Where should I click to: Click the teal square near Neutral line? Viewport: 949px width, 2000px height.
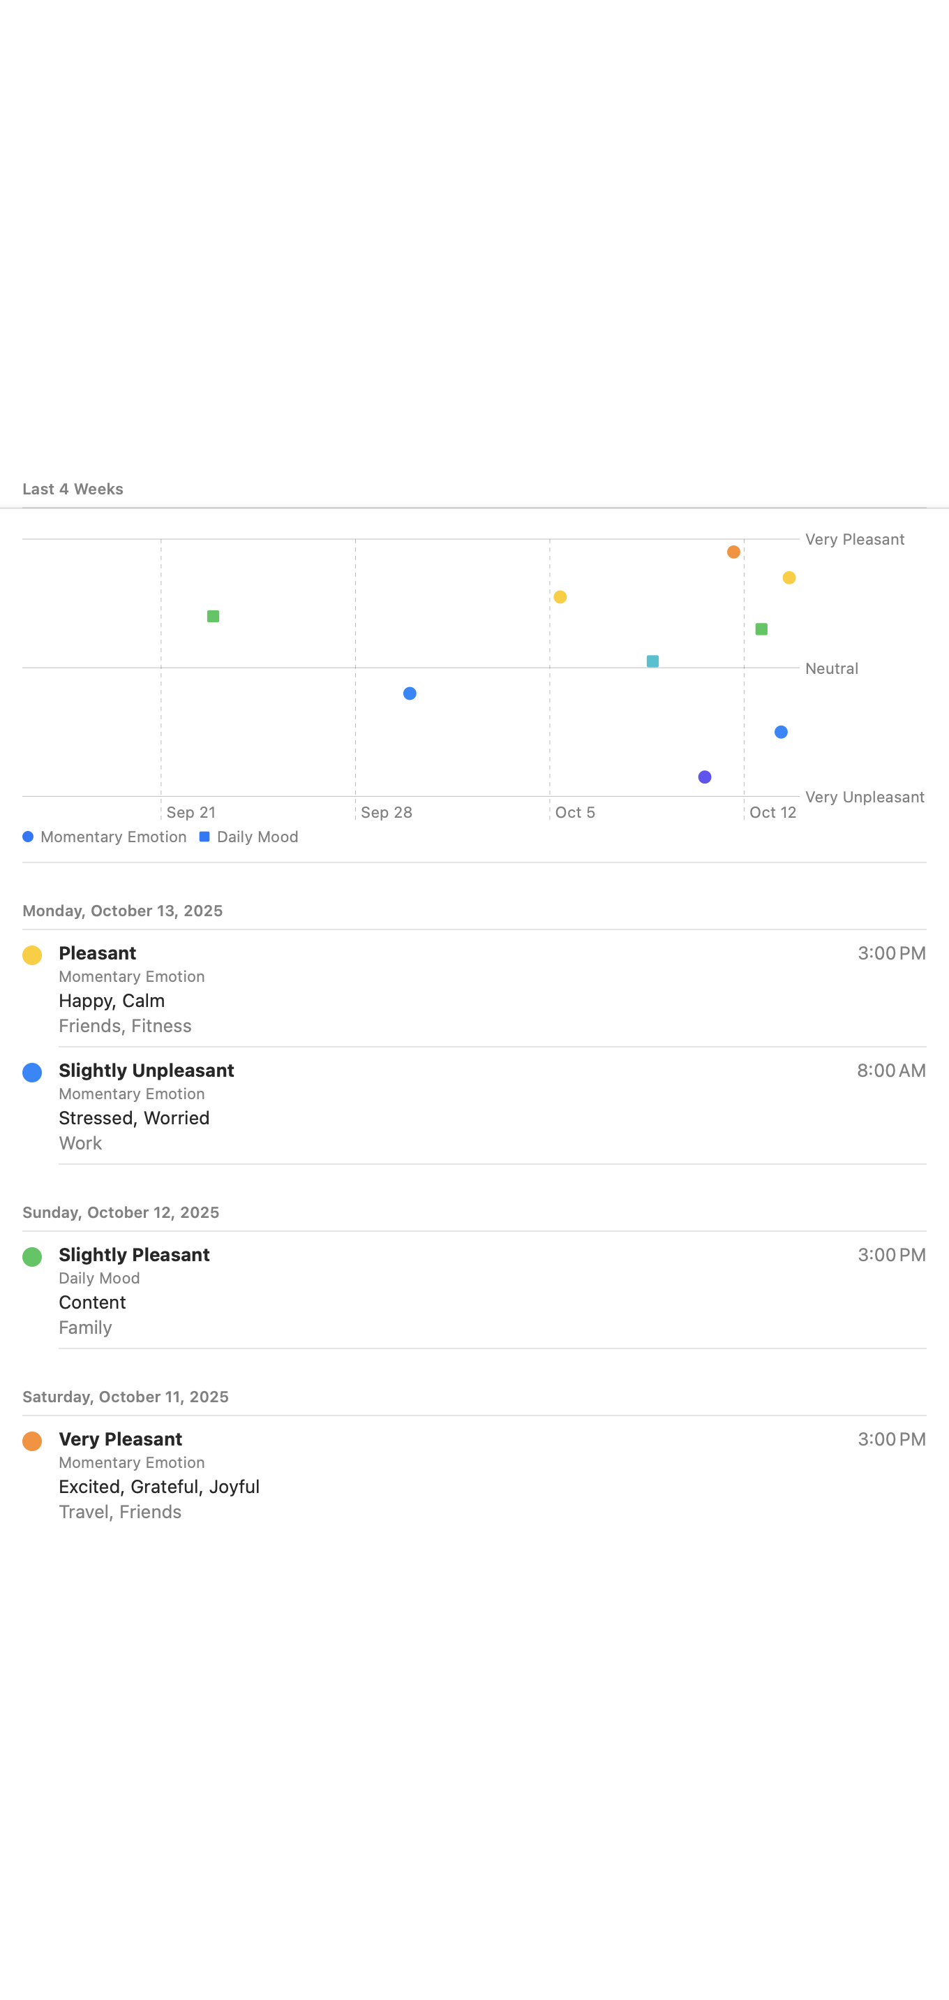point(652,661)
